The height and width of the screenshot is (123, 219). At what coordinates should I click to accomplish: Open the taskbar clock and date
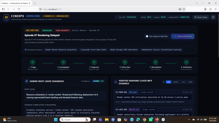[212, 120]
